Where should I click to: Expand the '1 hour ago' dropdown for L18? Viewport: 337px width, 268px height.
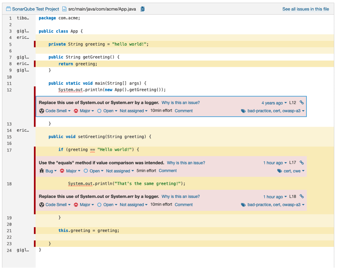pyautogui.click(x=275, y=196)
